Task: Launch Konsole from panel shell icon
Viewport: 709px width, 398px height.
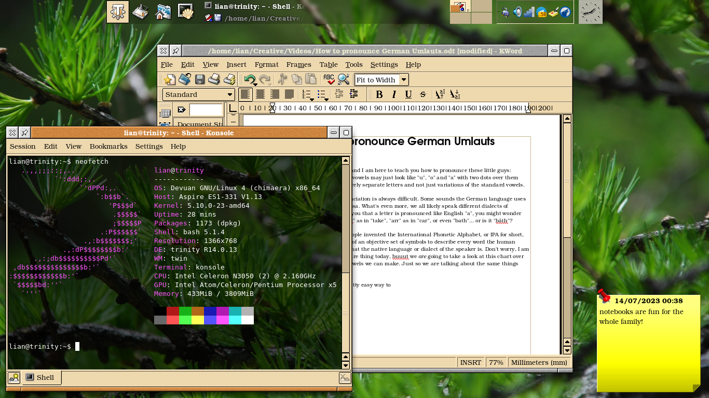Action: (186, 11)
